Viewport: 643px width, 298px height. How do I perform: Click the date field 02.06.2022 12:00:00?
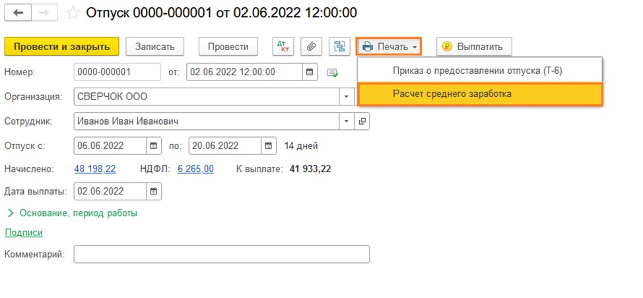(245, 72)
